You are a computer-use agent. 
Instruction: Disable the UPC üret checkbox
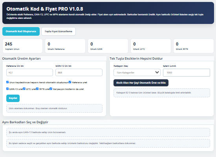[24, 89]
